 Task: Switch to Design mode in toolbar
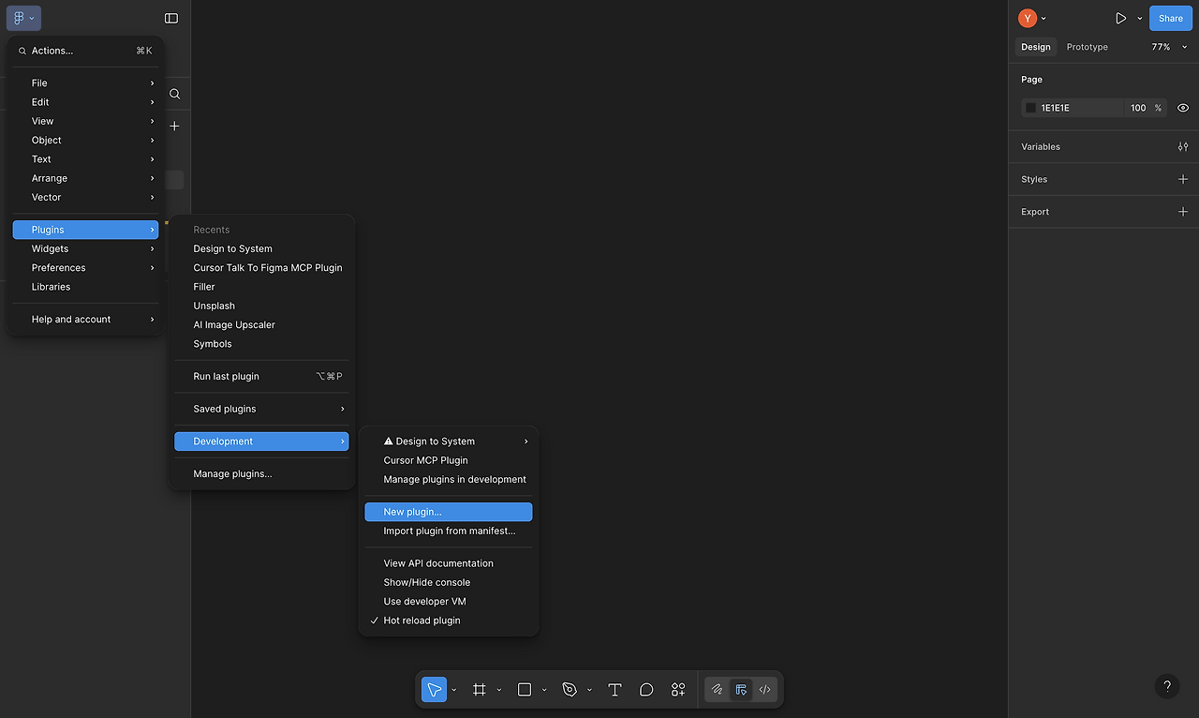[741, 690]
